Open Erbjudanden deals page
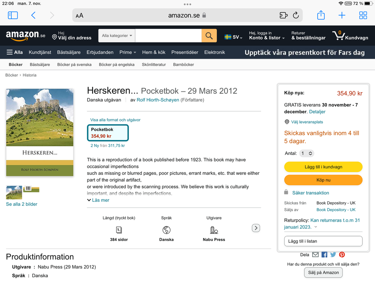375x281 pixels. [100, 52]
